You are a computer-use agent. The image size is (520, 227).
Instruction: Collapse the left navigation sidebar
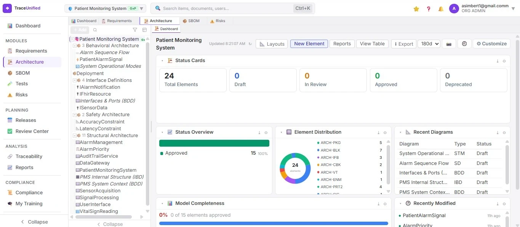click(x=34, y=222)
